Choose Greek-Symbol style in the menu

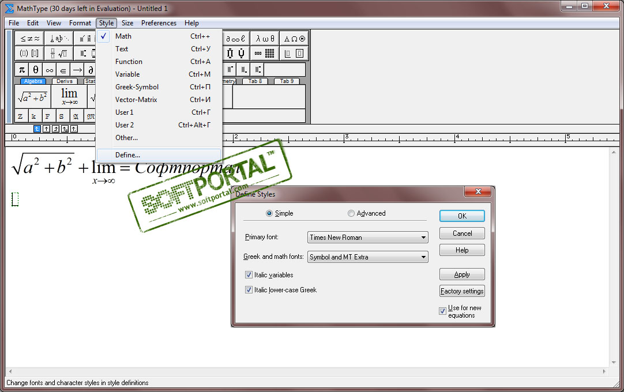click(x=159, y=87)
